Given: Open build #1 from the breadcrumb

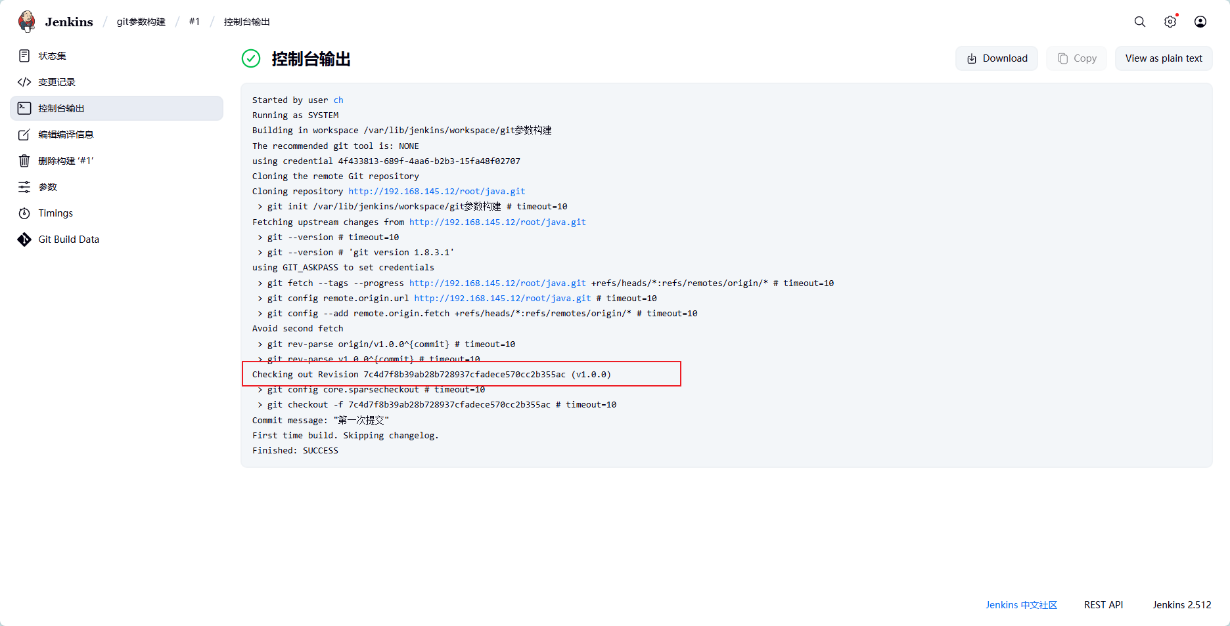Looking at the screenshot, I should (194, 21).
